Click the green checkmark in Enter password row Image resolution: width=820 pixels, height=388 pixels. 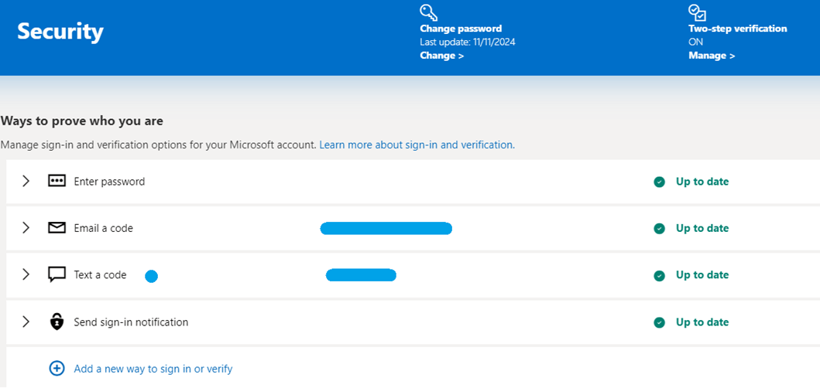click(660, 182)
